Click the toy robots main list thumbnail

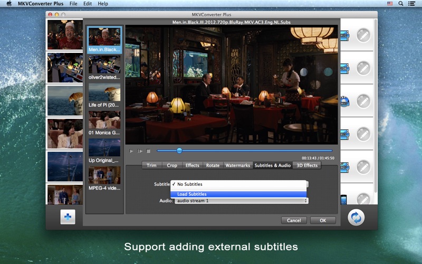(65, 68)
